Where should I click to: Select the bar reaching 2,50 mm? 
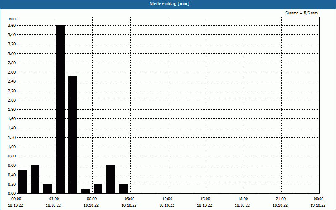point(73,135)
